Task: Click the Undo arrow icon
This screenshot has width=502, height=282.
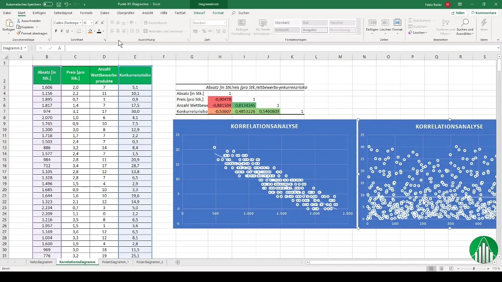Action: pyautogui.click(x=67, y=4)
